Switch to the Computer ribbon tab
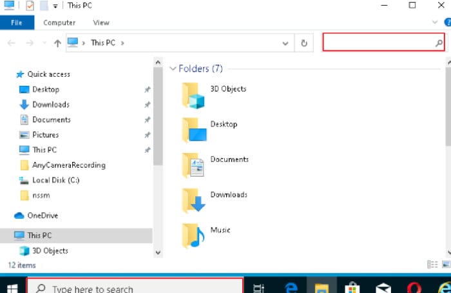 coord(59,23)
